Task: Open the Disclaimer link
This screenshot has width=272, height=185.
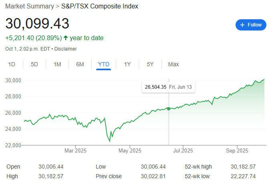Action: pyautogui.click(x=65, y=49)
